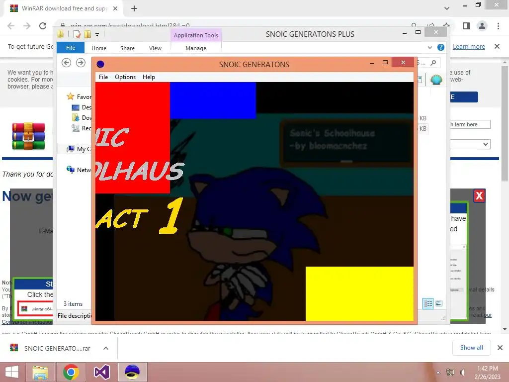Screen dimensions: 509x382
Task: Click ACT 1 title text in game
Action: 140,216
